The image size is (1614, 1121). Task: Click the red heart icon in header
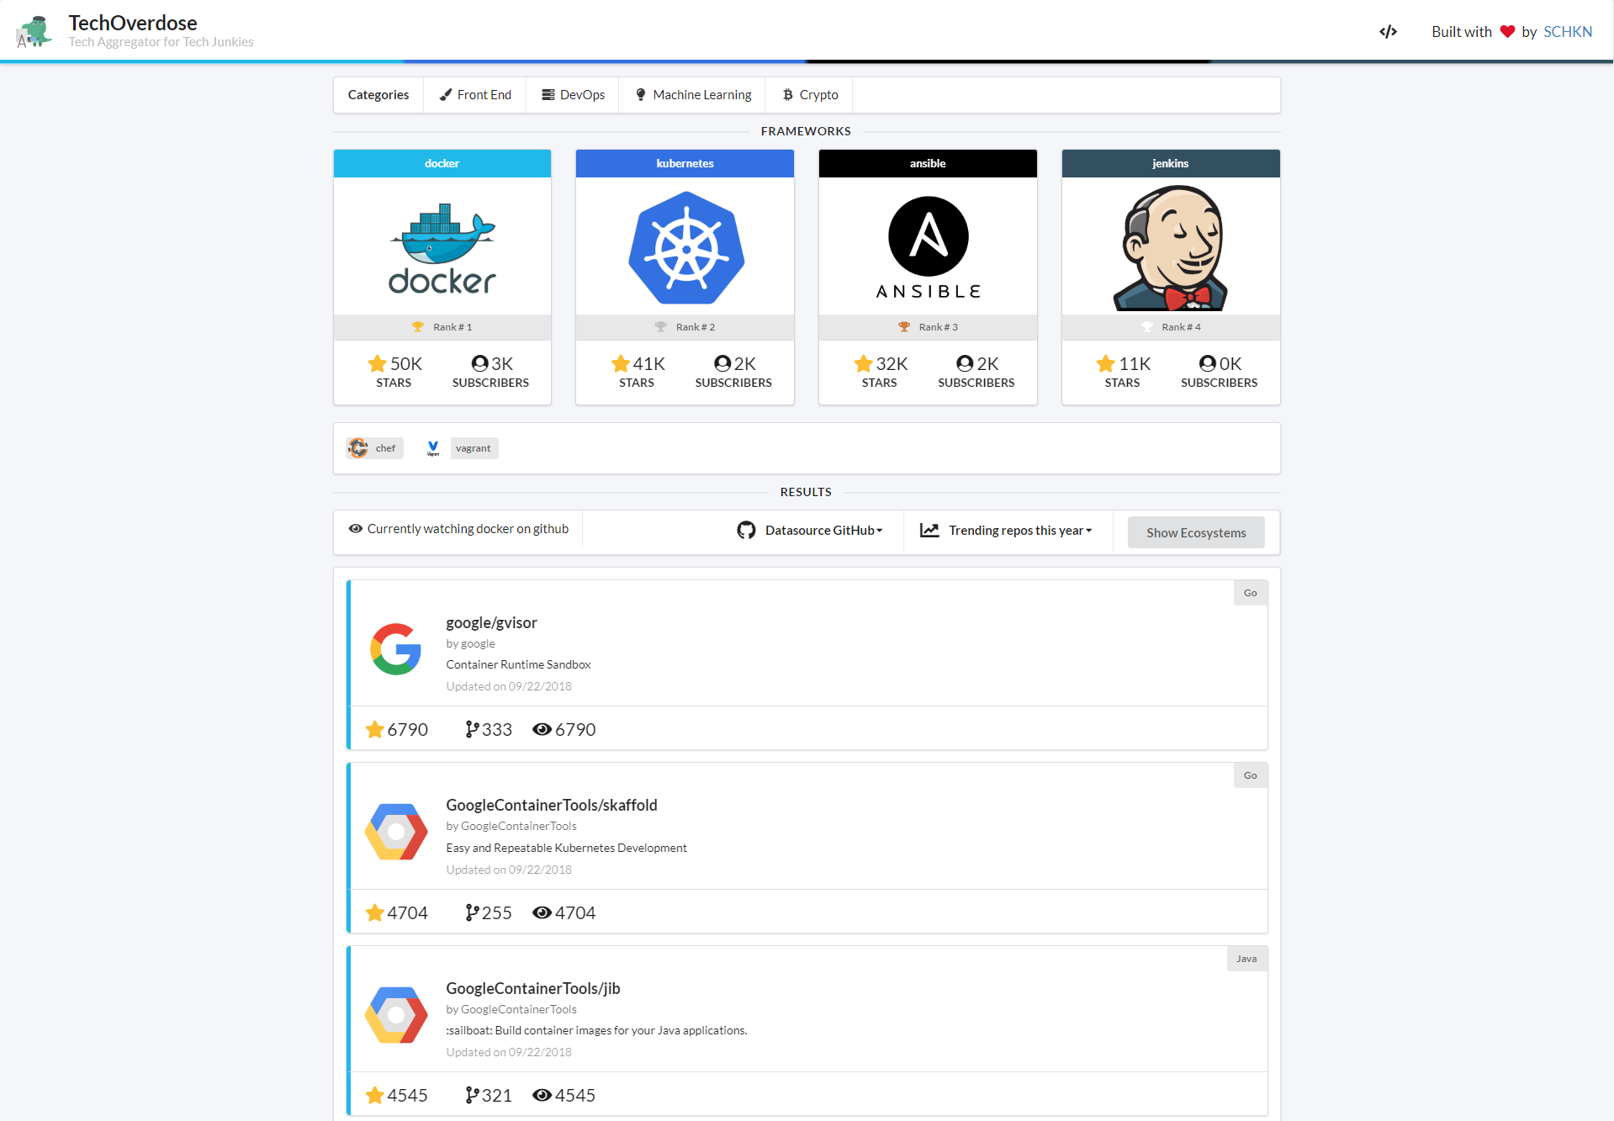click(1507, 32)
